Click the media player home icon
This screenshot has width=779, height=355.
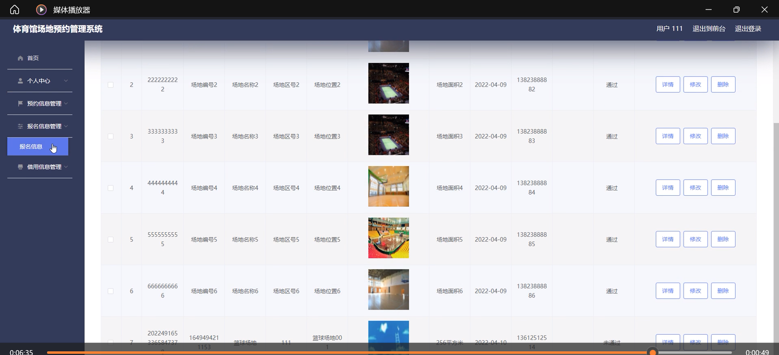click(15, 9)
